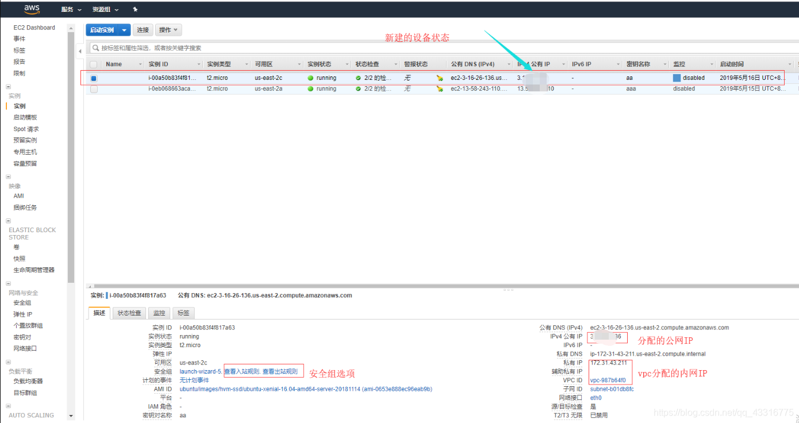Collapse the ELASTIC BLOCK STORE section
This screenshot has height=423, width=799.
[x=9, y=221]
